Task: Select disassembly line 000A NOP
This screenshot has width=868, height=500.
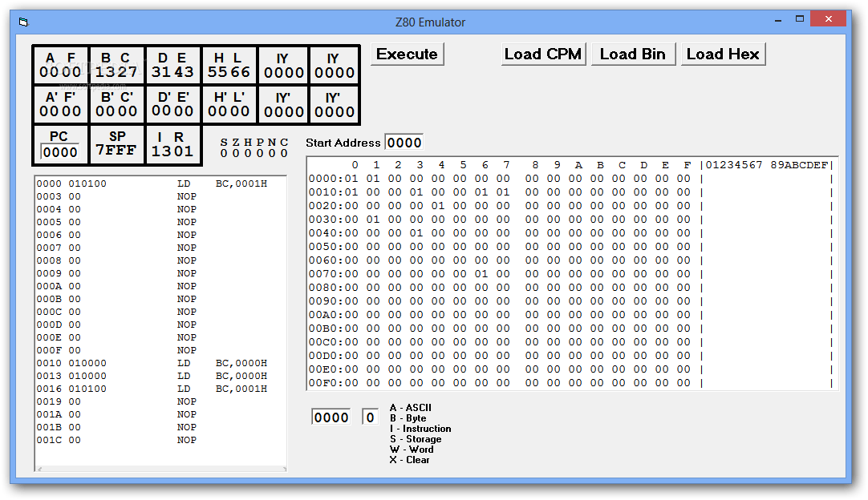Action: pyautogui.click(x=116, y=286)
